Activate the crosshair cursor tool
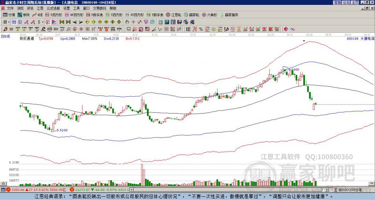 pos(133,22)
